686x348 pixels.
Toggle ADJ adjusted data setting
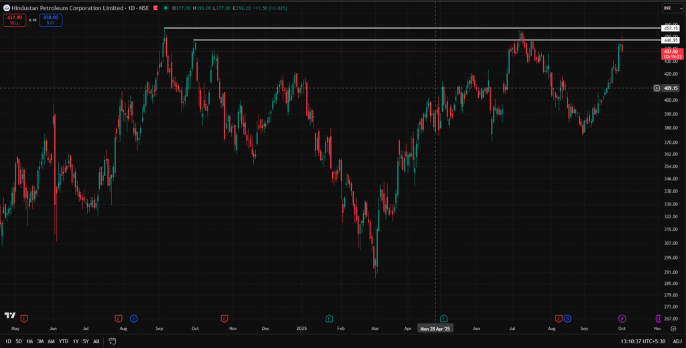[x=677, y=341]
